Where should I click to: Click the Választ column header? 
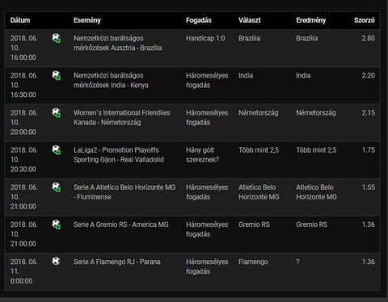point(250,20)
